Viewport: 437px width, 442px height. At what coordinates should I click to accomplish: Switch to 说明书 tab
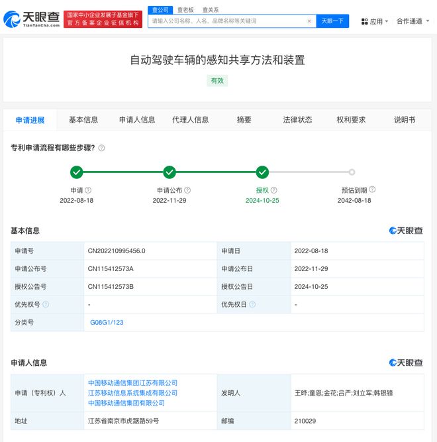pos(405,120)
